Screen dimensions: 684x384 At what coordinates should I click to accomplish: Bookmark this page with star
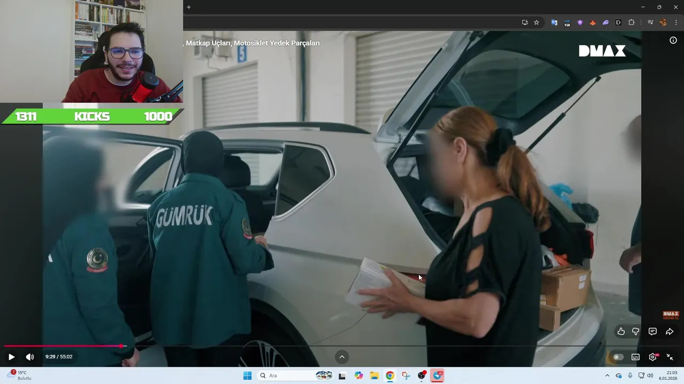click(x=537, y=22)
